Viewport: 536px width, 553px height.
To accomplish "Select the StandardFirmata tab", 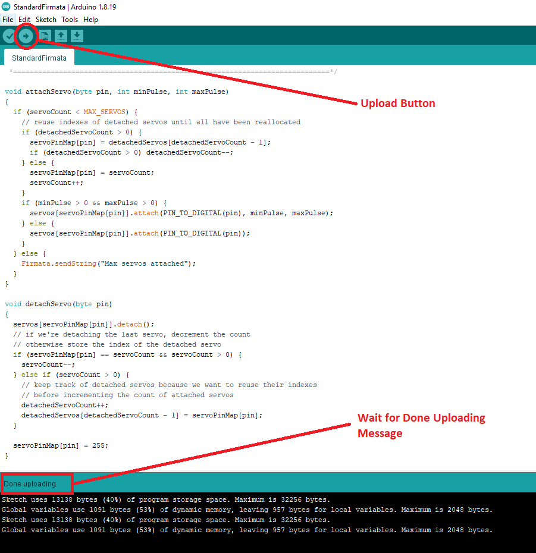I will click(39, 58).
